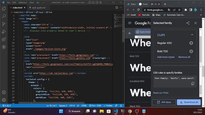
Task: Change indentation via Spaces: 2
Action: 63,105
